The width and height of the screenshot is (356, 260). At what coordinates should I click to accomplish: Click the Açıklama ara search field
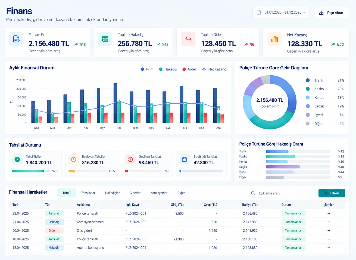coord(279,193)
